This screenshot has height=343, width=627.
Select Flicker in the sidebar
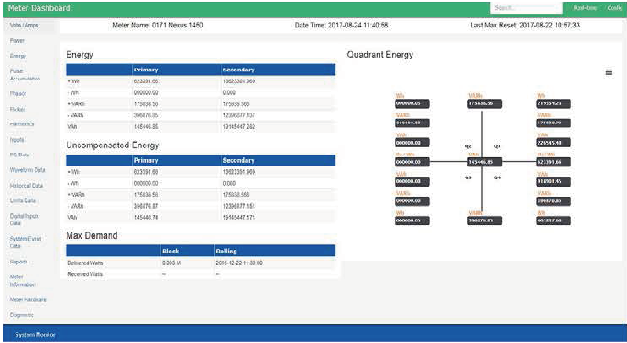tap(17, 109)
